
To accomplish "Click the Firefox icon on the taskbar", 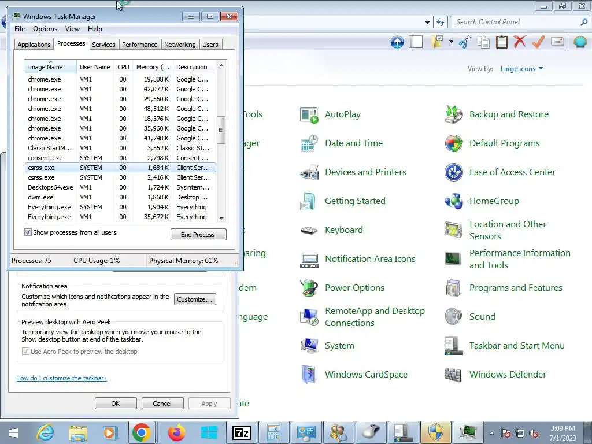I will pos(177,432).
